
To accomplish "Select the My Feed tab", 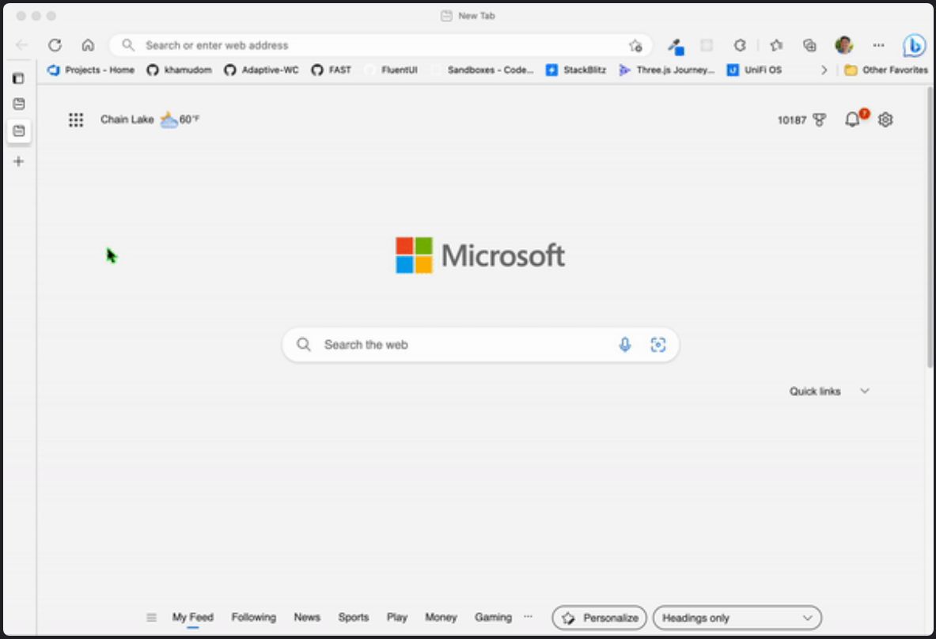I will pos(193,618).
